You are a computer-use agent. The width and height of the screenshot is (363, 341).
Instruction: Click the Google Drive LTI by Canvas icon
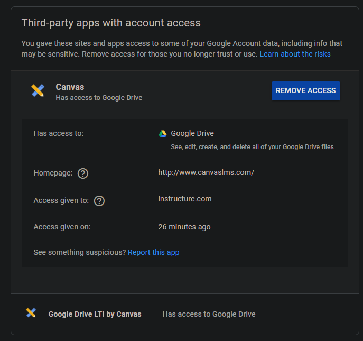[x=31, y=313]
